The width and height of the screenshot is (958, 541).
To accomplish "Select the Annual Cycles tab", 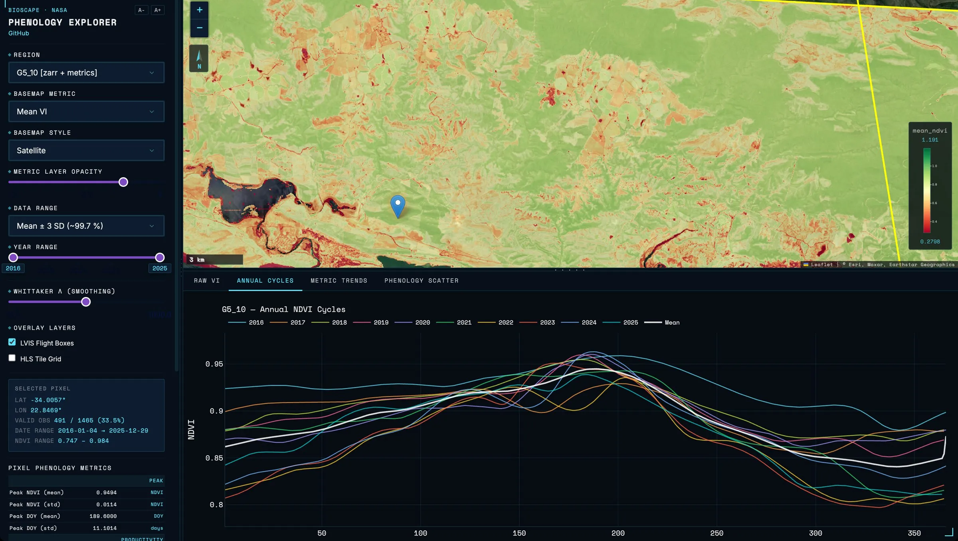I will coord(265,281).
